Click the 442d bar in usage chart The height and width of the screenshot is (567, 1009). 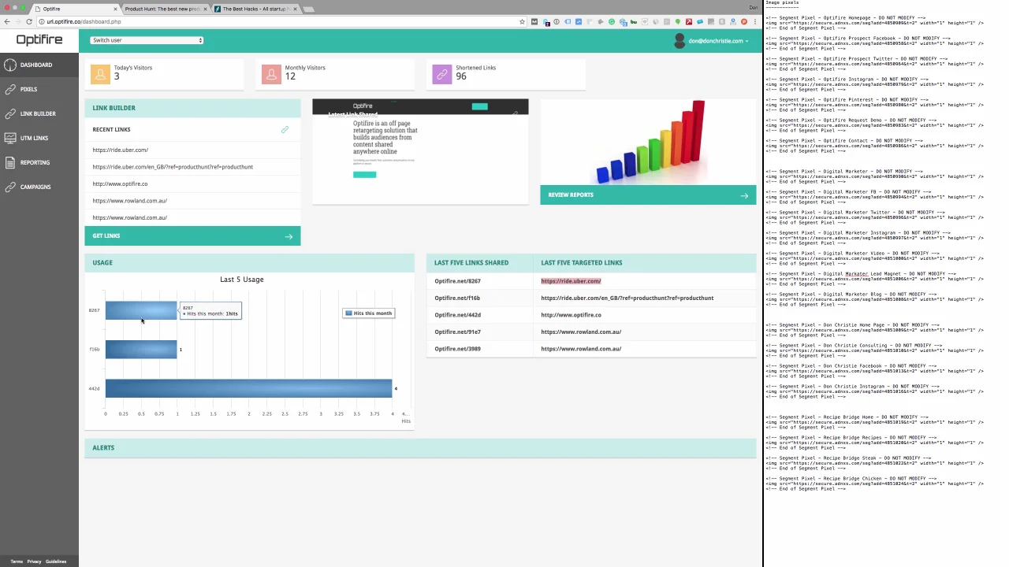click(x=248, y=388)
